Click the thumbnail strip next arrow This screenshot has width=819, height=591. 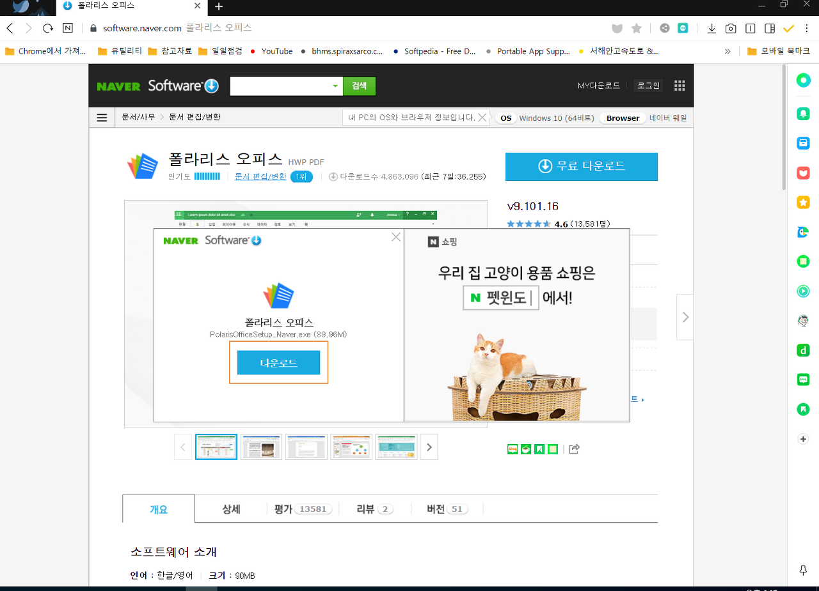tap(429, 447)
